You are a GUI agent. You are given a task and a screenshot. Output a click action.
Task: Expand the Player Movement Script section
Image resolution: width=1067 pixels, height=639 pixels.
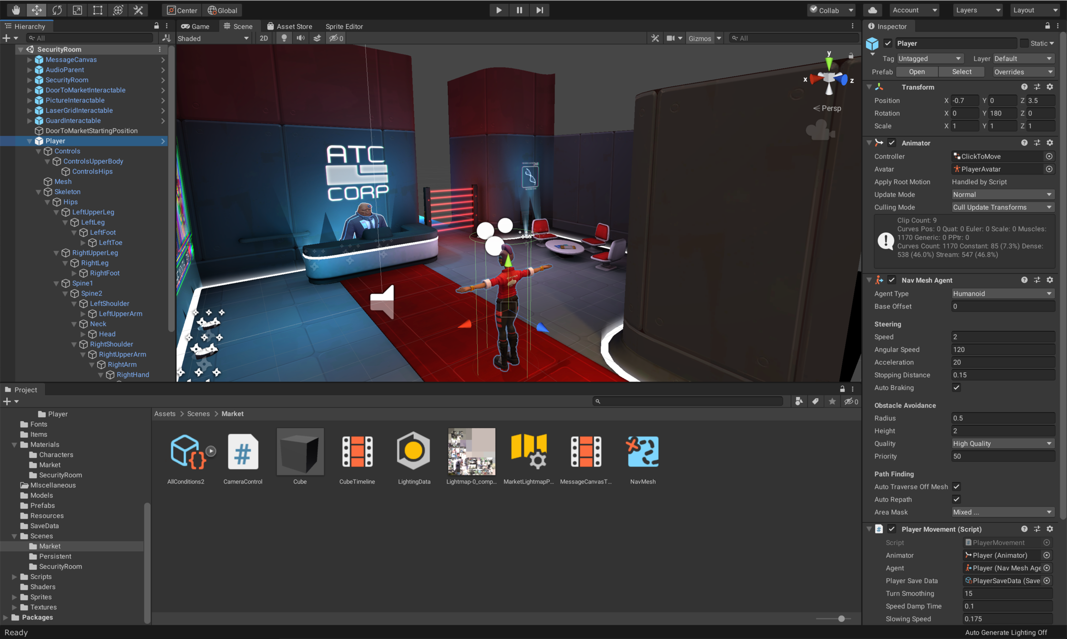click(870, 529)
